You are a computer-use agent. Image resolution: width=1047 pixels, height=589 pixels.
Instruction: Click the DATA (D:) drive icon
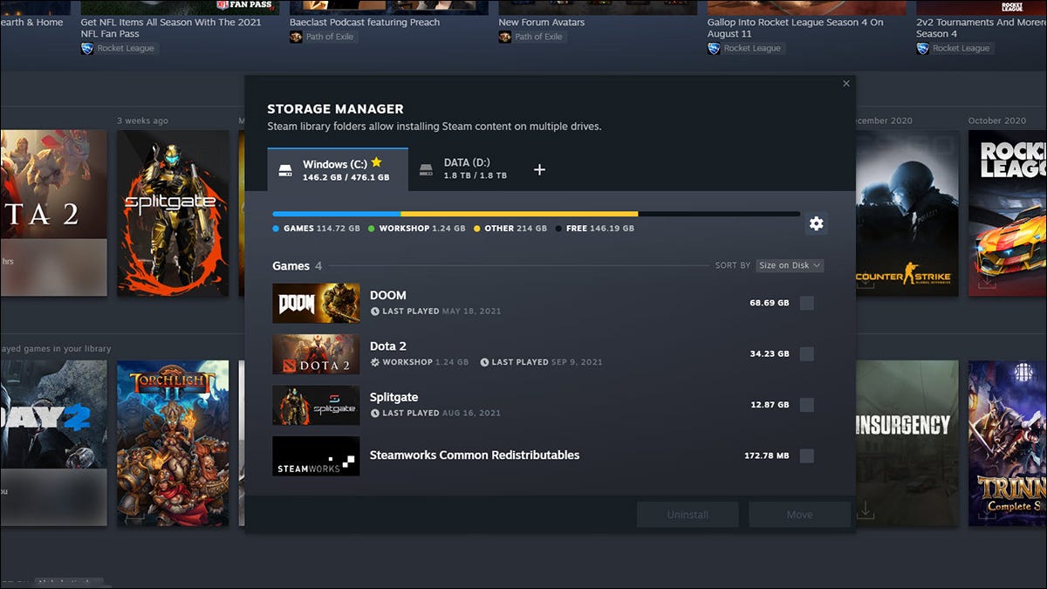[x=426, y=170]
